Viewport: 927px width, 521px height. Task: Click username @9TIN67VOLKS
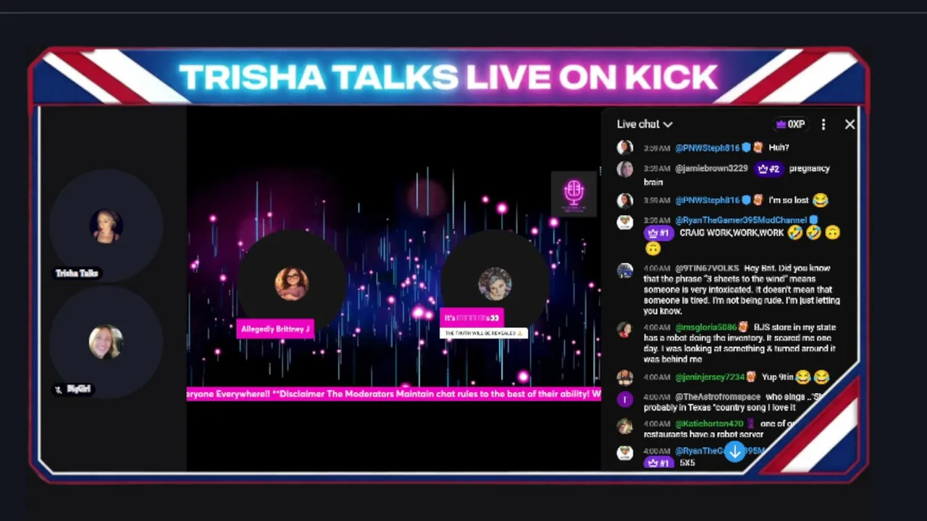tap(707, 268)
